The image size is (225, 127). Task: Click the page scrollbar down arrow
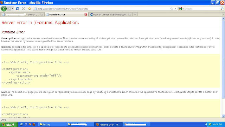(223, 116)
